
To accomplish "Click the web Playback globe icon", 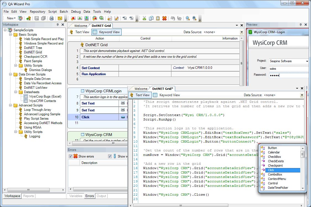I will pos(101,18).
